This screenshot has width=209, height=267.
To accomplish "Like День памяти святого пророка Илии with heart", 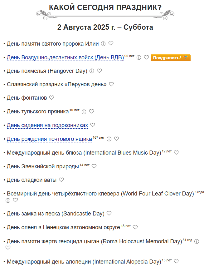I will tap(111, 43).
